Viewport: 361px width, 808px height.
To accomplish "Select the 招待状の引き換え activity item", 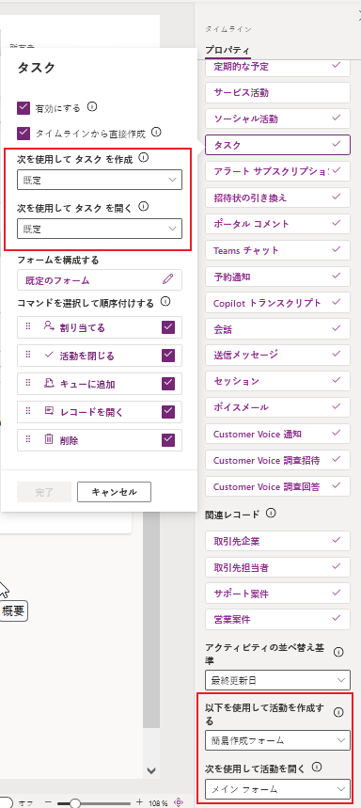I will (277, 198).
